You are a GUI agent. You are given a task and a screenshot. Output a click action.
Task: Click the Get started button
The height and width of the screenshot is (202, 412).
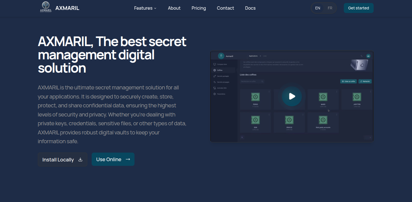pyautogui.click(x=358, y=8)
